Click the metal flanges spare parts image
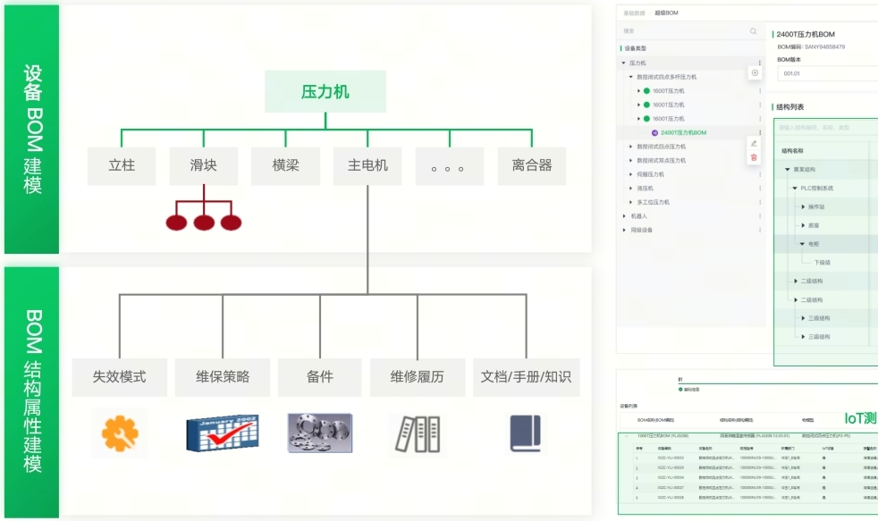This screenshot has height=521, width=878. [x=319, y=433]
